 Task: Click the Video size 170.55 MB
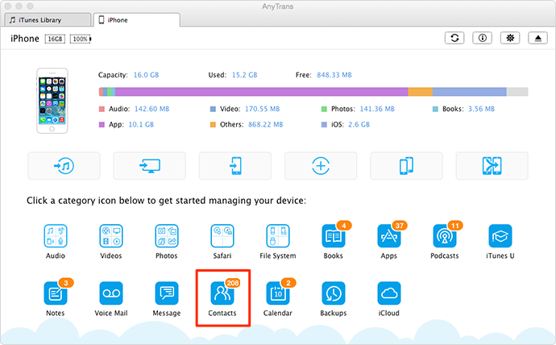[x=263, y=109]
